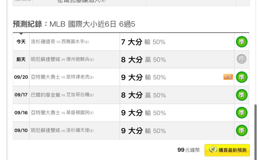259x160 pixels.
Task: Open 明尼蘇達雙城 vs 洛杉磯天使 matchup
Action: pyautogui.click(x=62, y=131)
